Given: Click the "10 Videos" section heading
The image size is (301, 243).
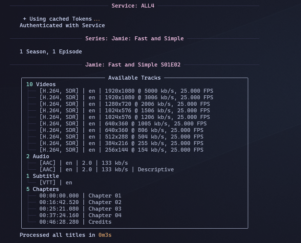Looking at the screenshot, I should click(x=41, y=84).
